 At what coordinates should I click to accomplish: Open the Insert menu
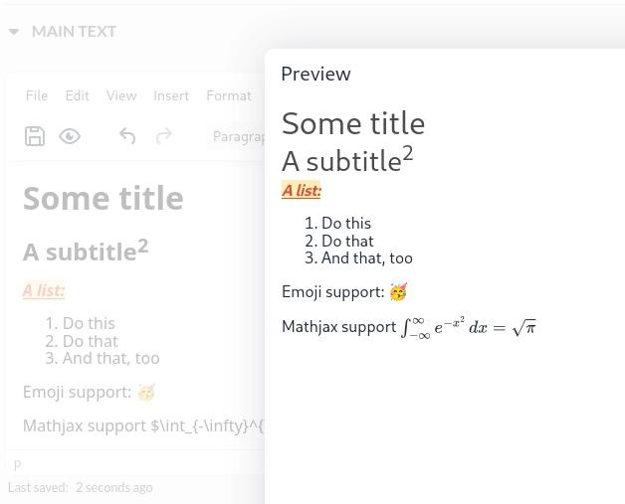171,95
